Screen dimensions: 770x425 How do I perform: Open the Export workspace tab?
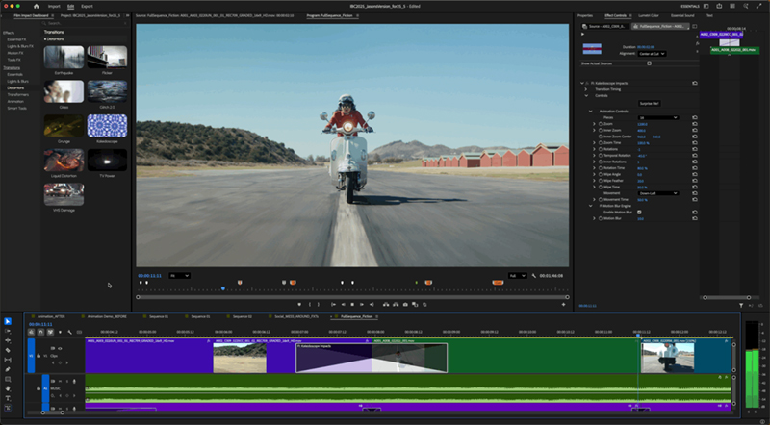87,6
